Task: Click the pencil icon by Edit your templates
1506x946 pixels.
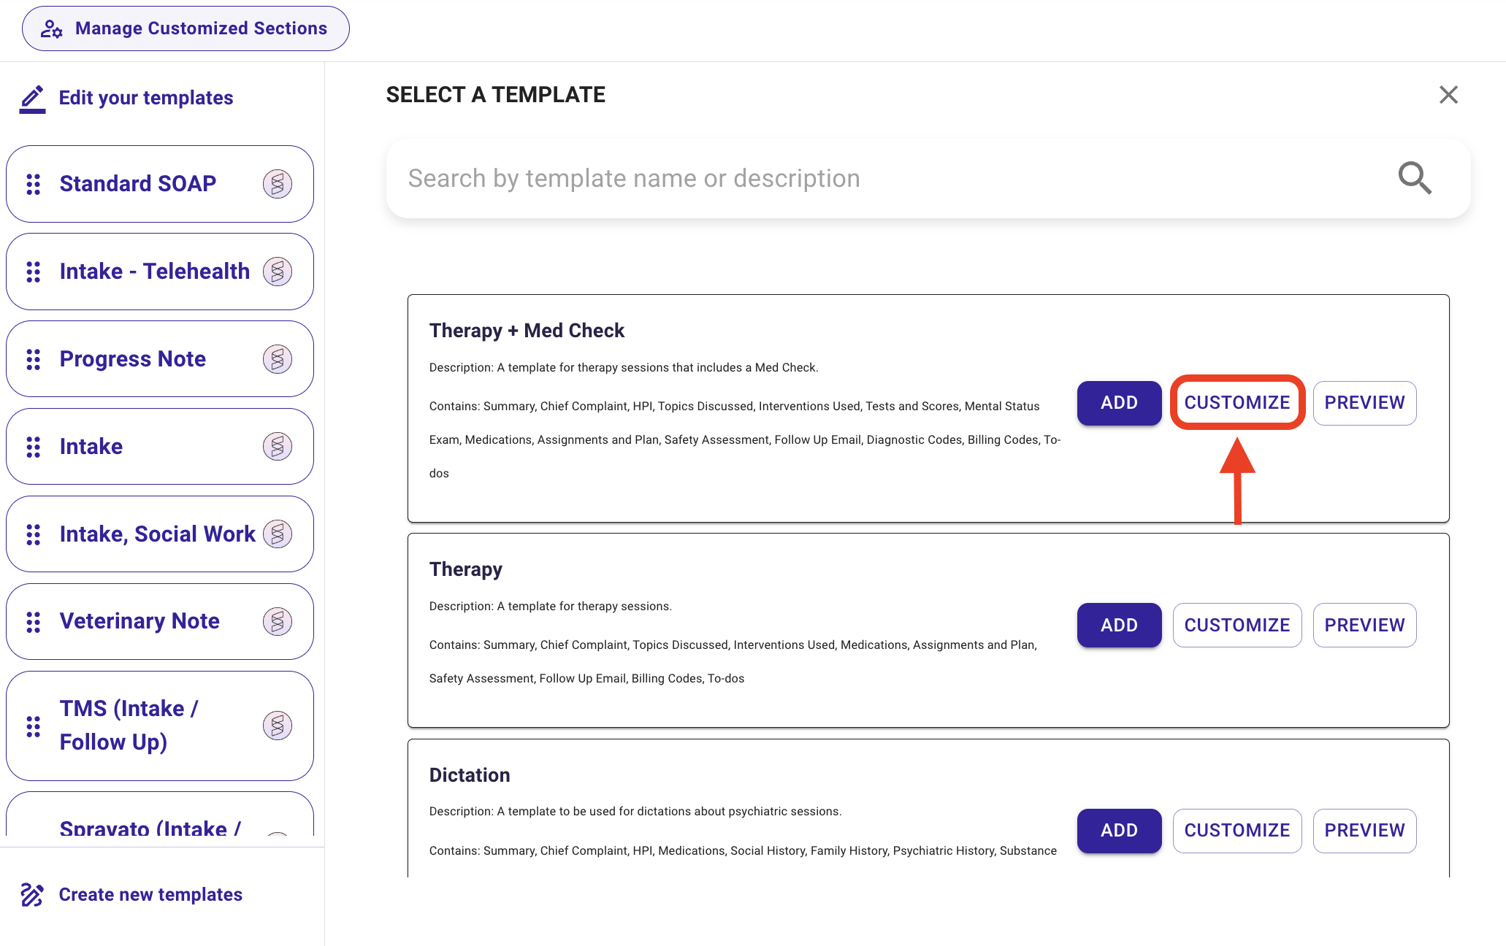Action: click(x=33, y=99)
